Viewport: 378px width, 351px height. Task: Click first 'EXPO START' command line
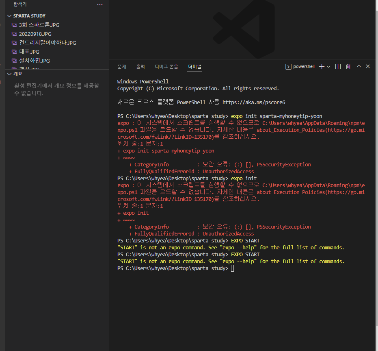point(245,241)
